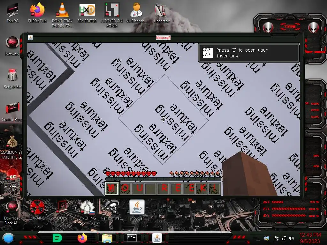Open the Start orb on the taskbar

8,238
